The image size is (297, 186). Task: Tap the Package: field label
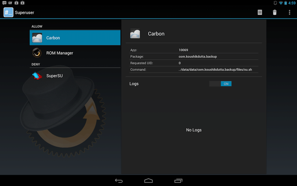point(137,56)
